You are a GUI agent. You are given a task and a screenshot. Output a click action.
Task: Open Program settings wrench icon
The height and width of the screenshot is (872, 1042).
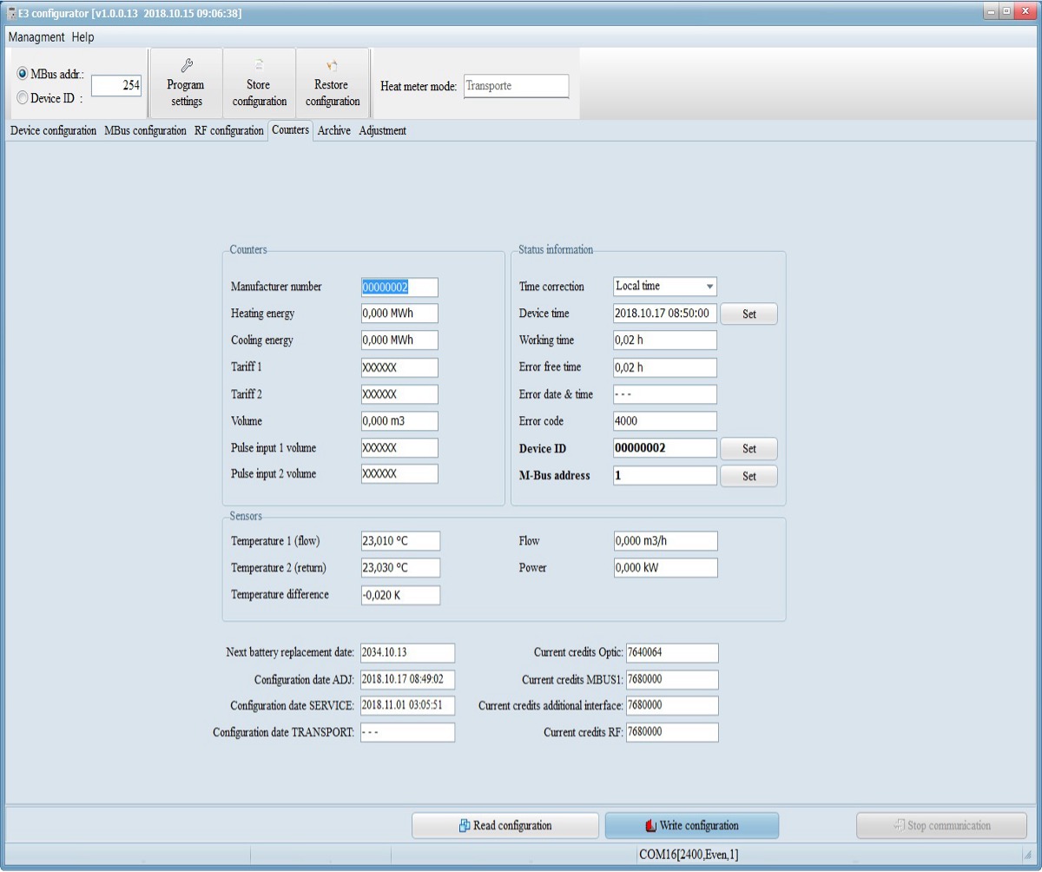click(186, 66)
